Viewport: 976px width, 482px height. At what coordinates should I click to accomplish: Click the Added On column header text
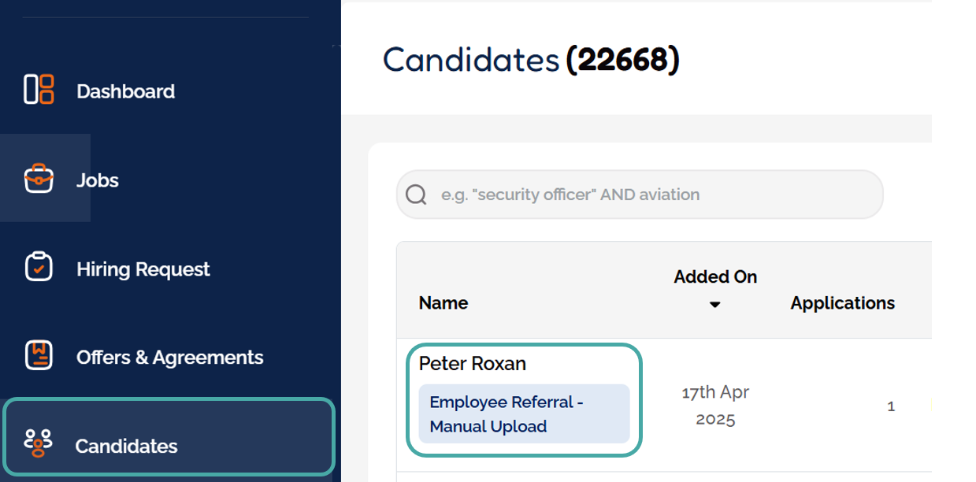(x=715, y=277)
